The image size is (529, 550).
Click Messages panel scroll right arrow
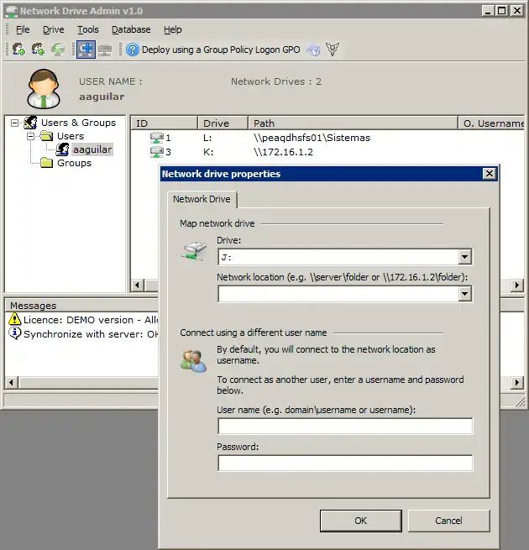coord(516,382)
